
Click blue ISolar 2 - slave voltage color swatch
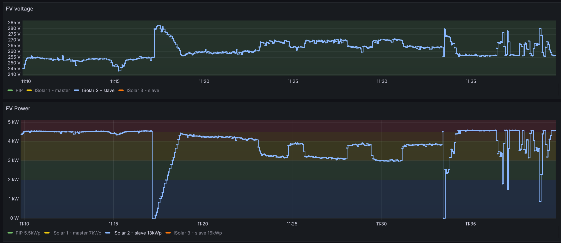pos(76,90)
